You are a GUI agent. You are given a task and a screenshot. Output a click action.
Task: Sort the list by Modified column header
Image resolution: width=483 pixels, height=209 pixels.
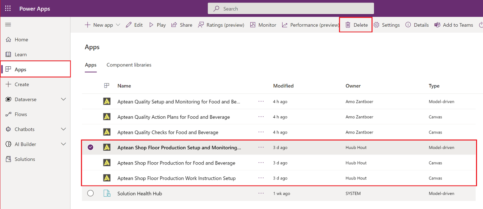(x=283, y=86)
